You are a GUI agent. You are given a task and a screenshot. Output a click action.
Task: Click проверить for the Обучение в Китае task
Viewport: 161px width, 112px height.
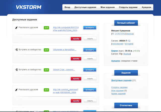click(90, 50)
